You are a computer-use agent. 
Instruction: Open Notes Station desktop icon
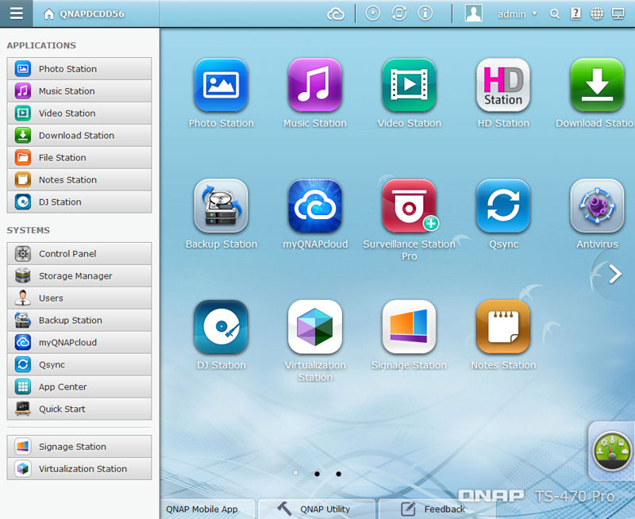[x=503, y=327]
